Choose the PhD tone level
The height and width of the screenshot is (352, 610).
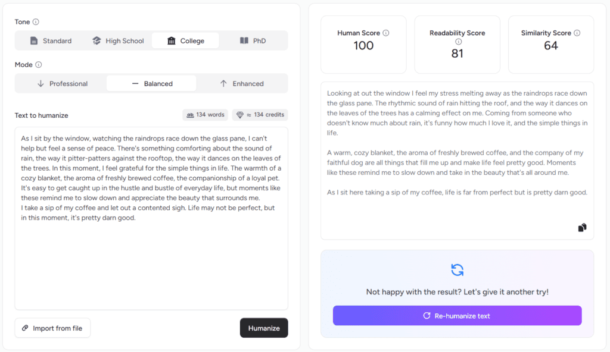tap(253, 41)
